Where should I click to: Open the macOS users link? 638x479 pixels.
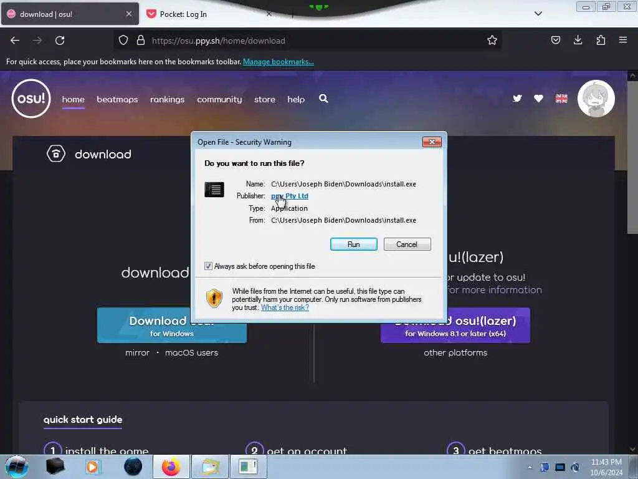point(192,353)
